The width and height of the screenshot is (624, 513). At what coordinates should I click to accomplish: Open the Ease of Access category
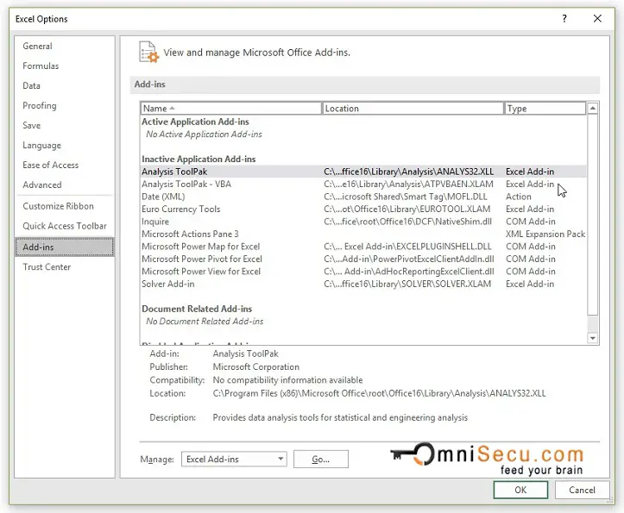point(51,165)
